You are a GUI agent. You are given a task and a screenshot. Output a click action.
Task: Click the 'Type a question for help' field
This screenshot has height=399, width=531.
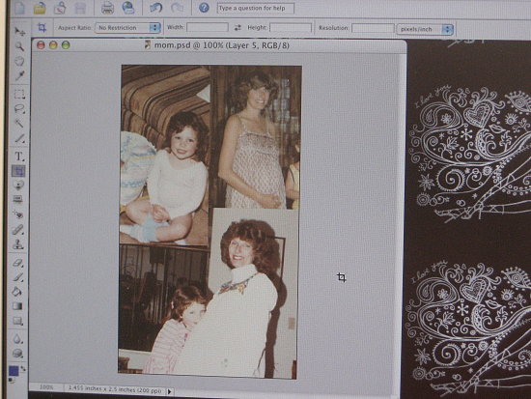tap(255, 8)
